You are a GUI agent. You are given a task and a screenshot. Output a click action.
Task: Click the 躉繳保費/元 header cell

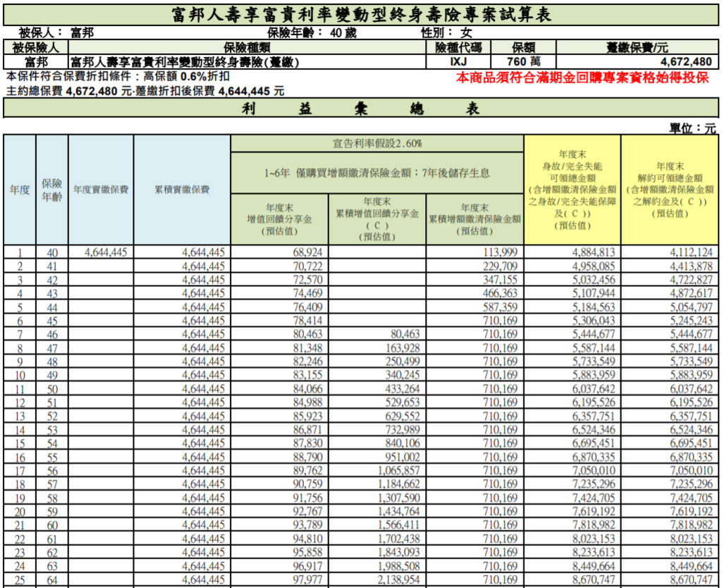pos(637,47)
